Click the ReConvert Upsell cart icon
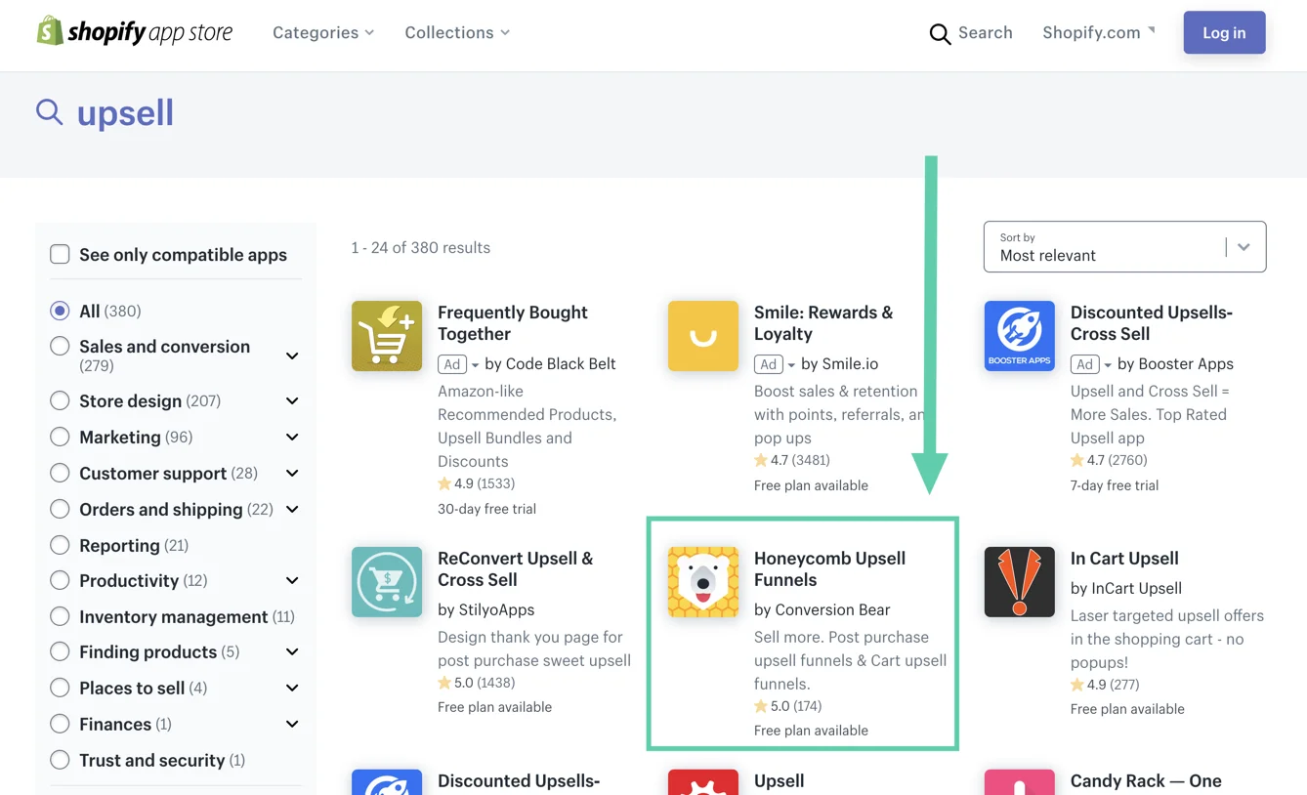This screenshot has height=795, width=1307. coord(387,582)
